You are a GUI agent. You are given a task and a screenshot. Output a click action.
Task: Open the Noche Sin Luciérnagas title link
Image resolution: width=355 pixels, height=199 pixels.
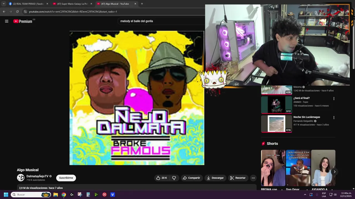307,117
